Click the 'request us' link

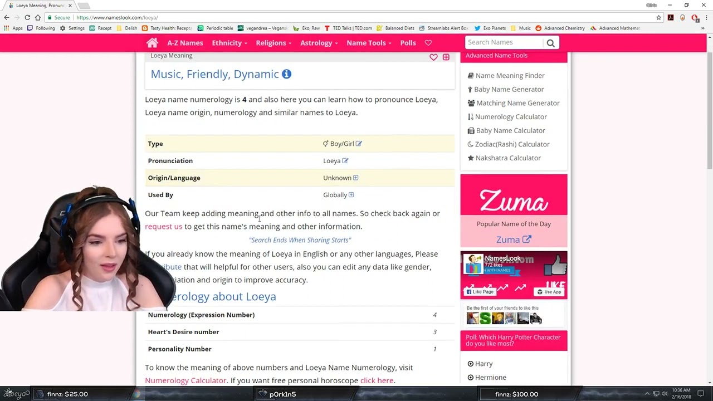click(163, 227)
